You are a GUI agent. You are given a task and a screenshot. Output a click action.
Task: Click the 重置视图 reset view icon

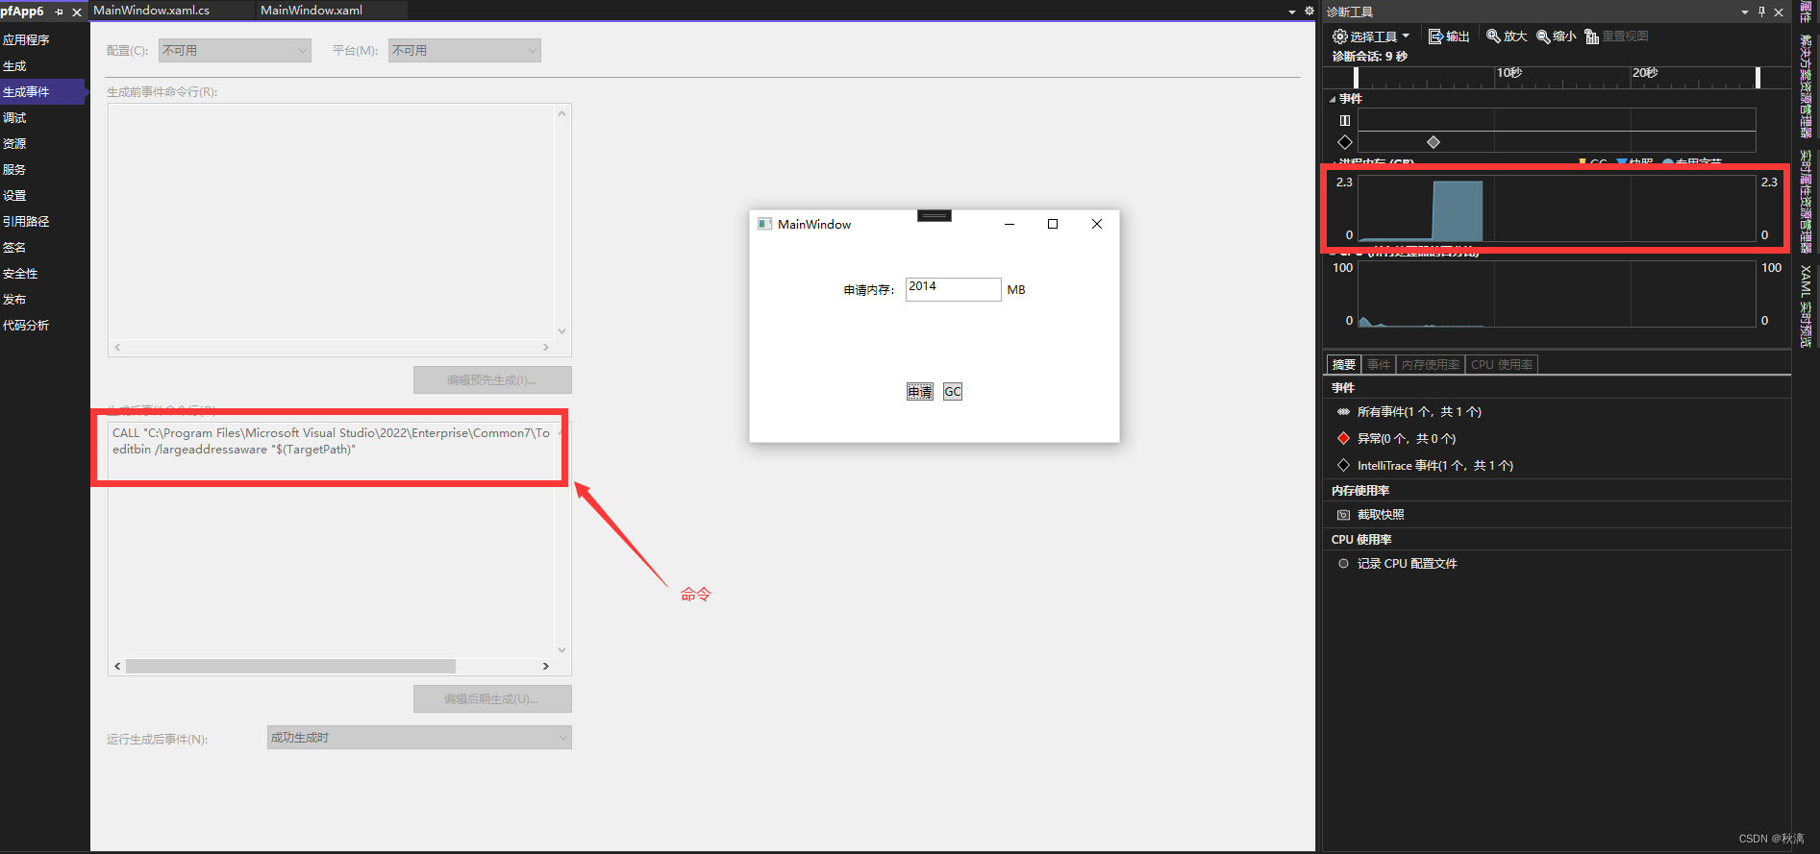[1592, 37]
